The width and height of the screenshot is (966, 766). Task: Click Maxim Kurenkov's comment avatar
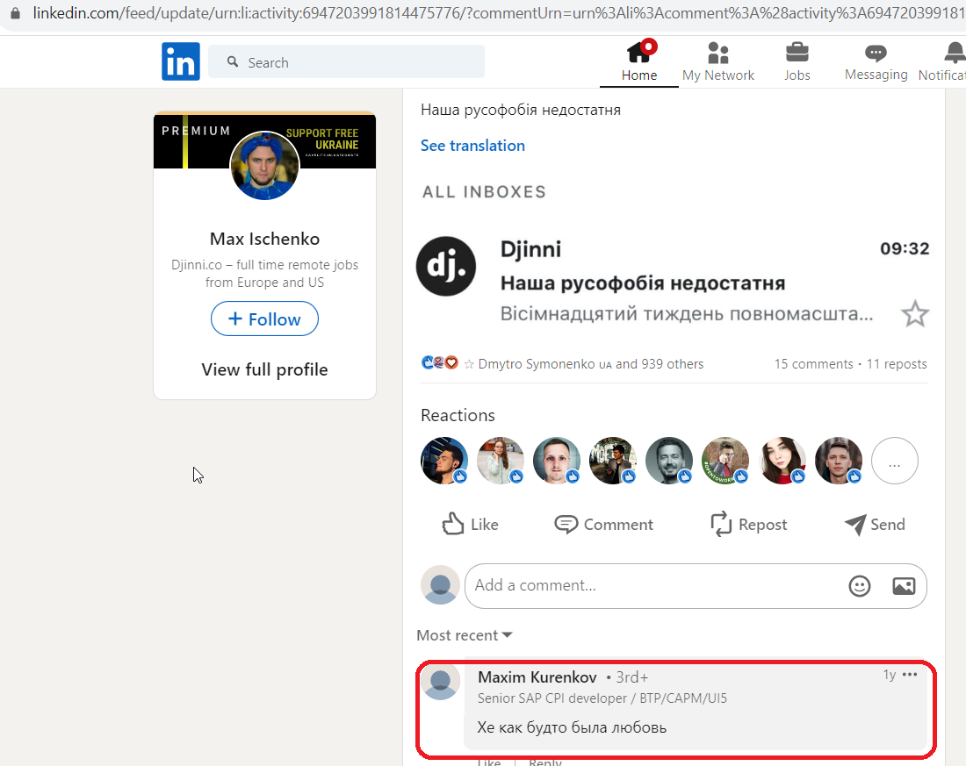click(x=441, y=682)
